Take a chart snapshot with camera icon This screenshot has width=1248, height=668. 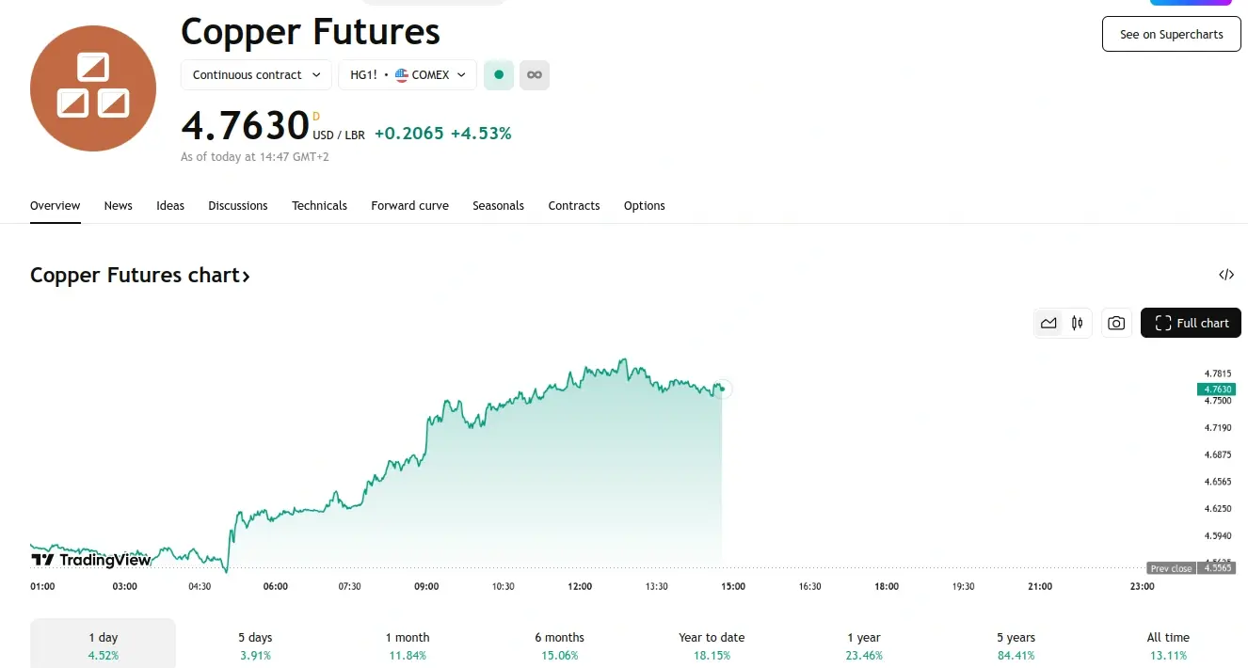(x=1116, y=323)
